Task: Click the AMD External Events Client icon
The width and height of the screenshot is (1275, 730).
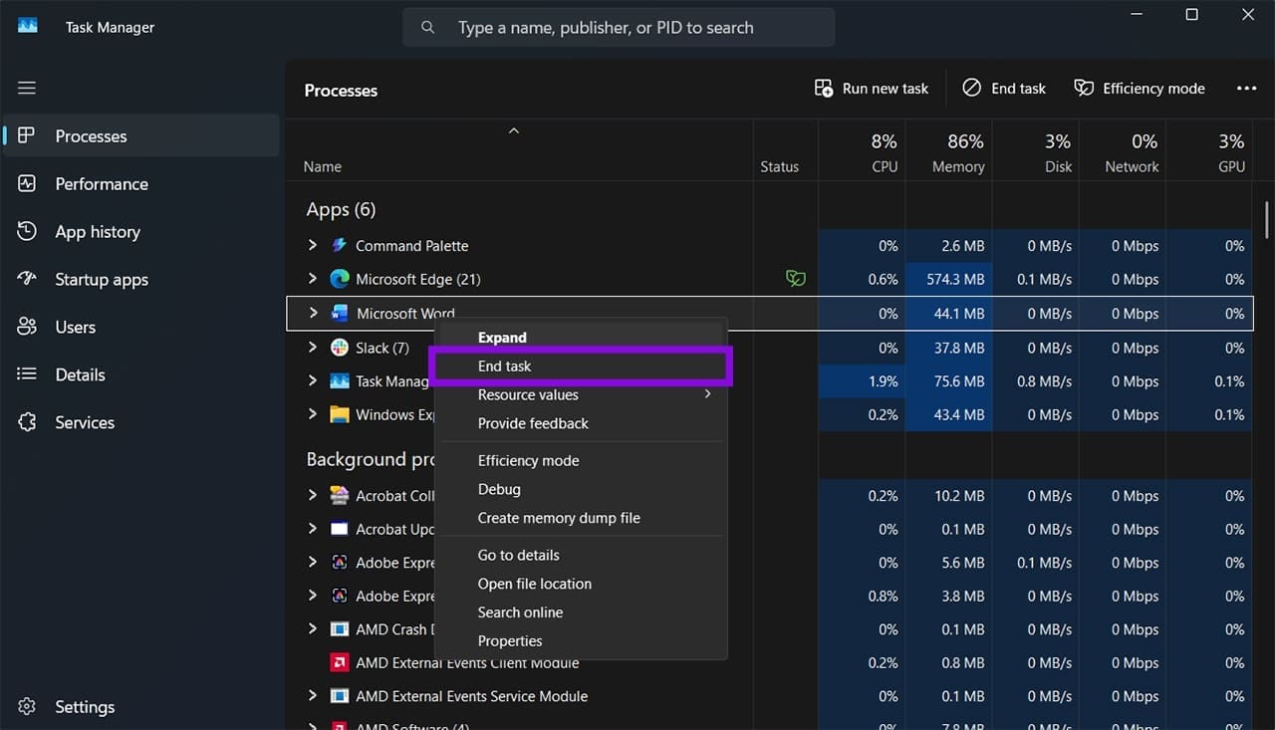Action: (340, 663)
